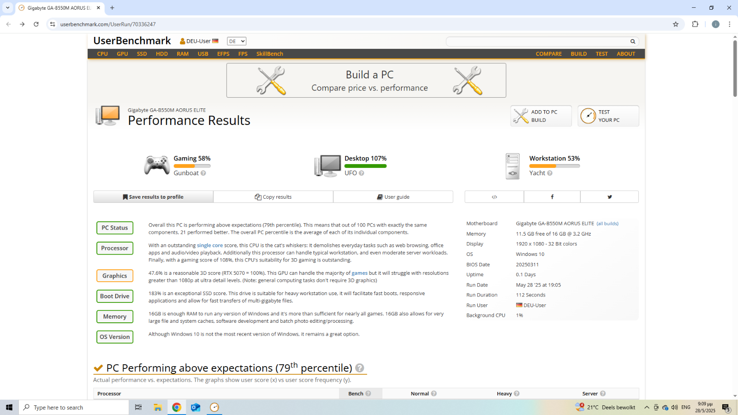Image resolution: width=738 pixels, height=415 pixels.
Task: Share results on Facebook
Action: pyautogui.click(x=552, y=197)
